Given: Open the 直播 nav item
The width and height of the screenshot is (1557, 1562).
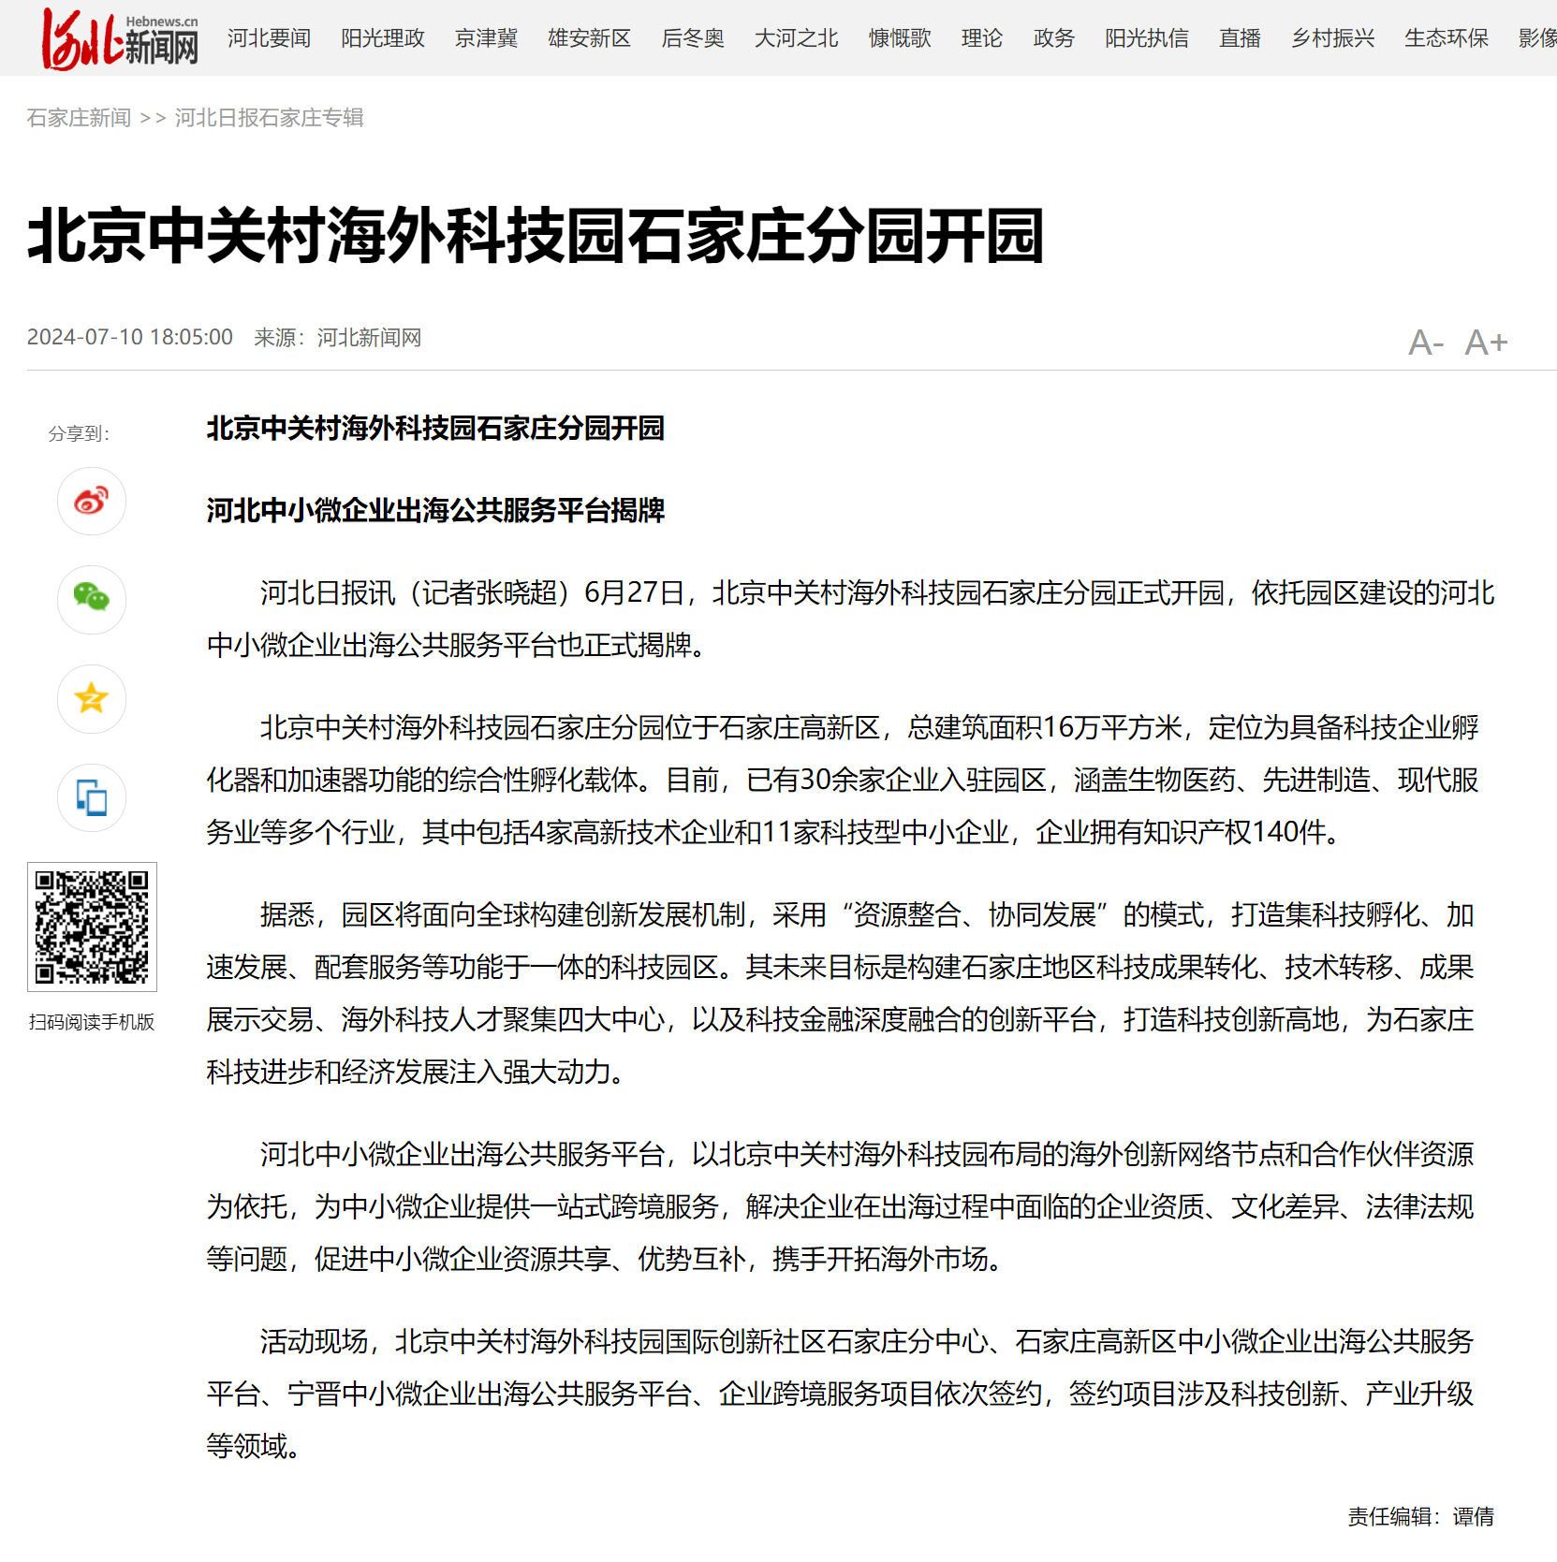Looking at the screenshot, I should (1241, 38).
